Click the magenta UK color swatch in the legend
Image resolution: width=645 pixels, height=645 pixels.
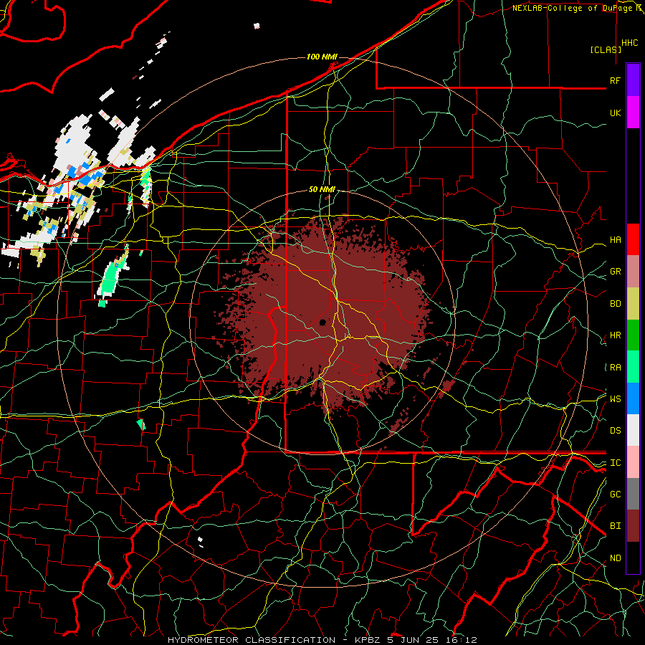tap(633, 113)
